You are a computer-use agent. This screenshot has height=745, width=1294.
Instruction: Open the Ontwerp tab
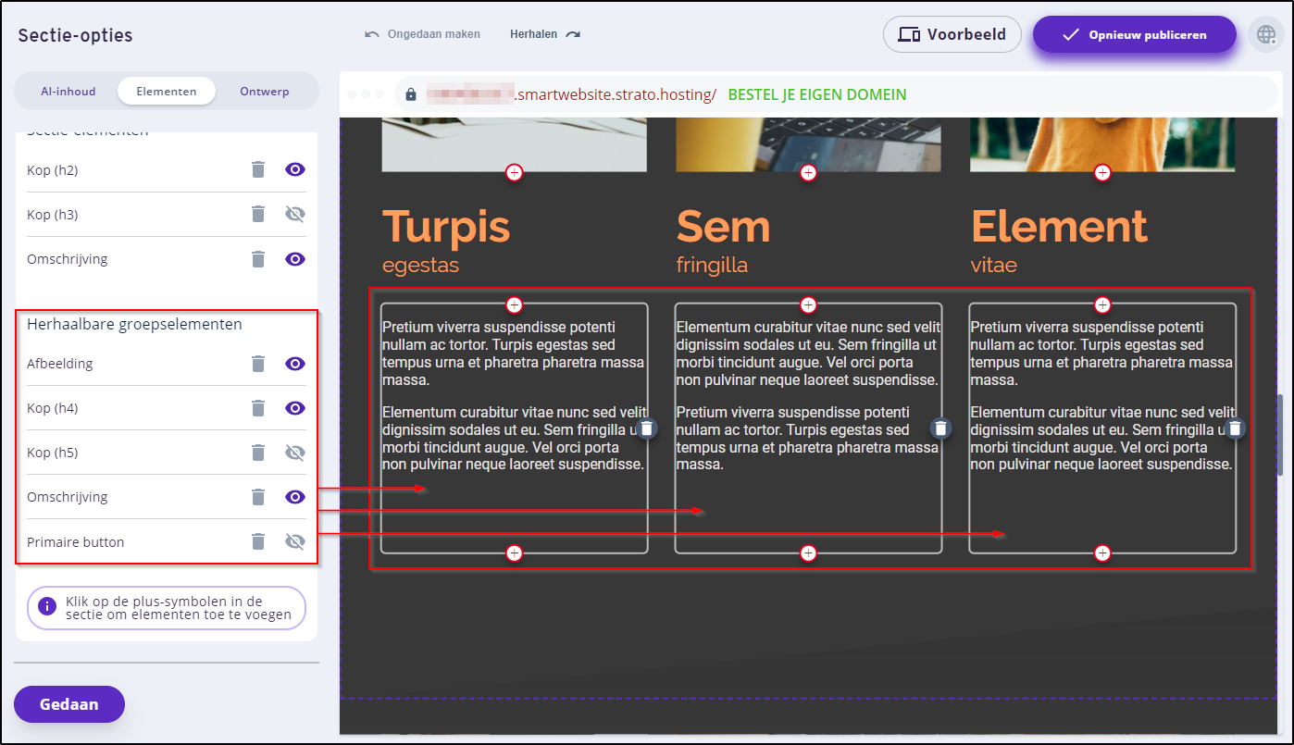[x=265, y=92]
